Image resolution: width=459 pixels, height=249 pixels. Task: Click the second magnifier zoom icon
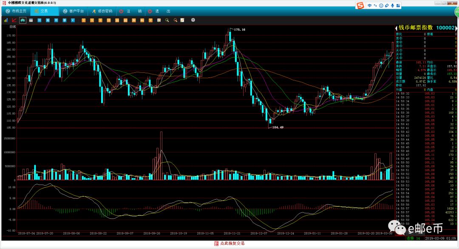click(176, 20)
